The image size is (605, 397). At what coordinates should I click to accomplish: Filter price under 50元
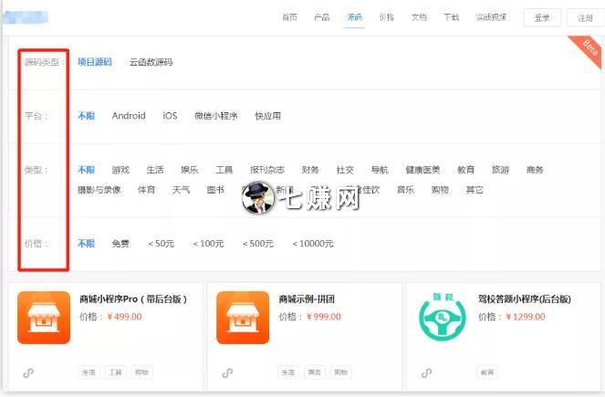coord(161,244)
